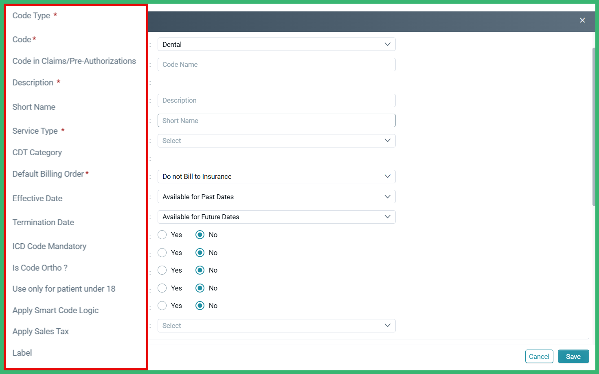Close the dialog with the X icon
The height and width of the screenshot is (374, 599).
[582, 20]
